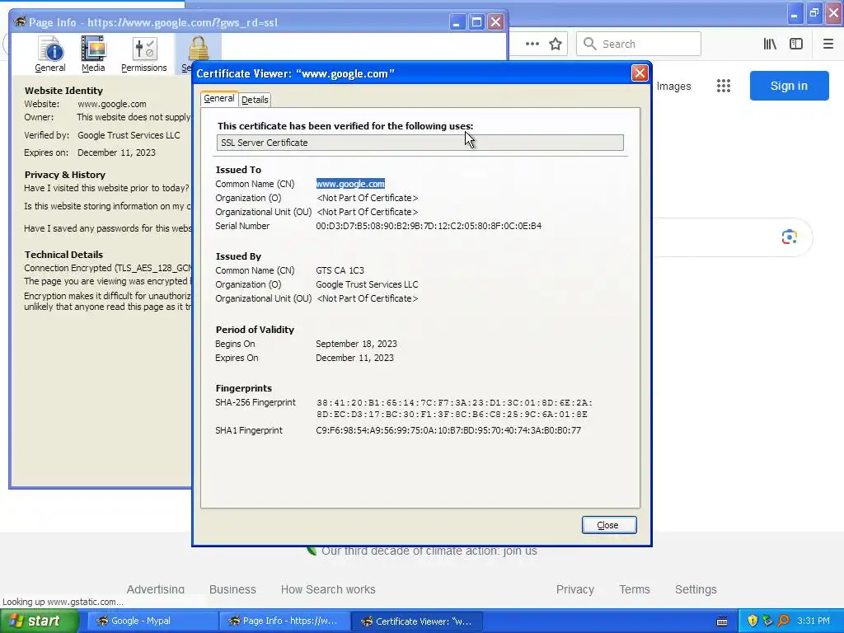Viewport: 844px width, 633px height.
Task: Click Google Trust Services LLC in Issued By
Action: click(x=367, y=284)
